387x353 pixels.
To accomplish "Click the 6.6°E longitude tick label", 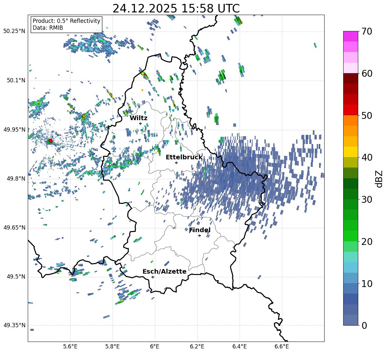I will [282, 346].
